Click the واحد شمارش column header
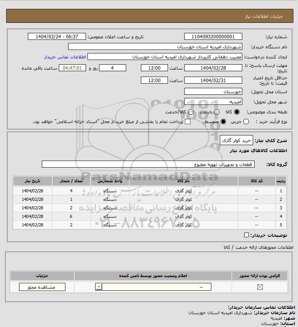Image resolution: width=298 pixels, height=327 pixels. pyautogui.click(x=110, y=181)
